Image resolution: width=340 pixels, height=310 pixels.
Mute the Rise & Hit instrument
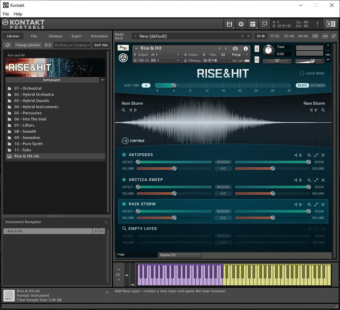257,60
